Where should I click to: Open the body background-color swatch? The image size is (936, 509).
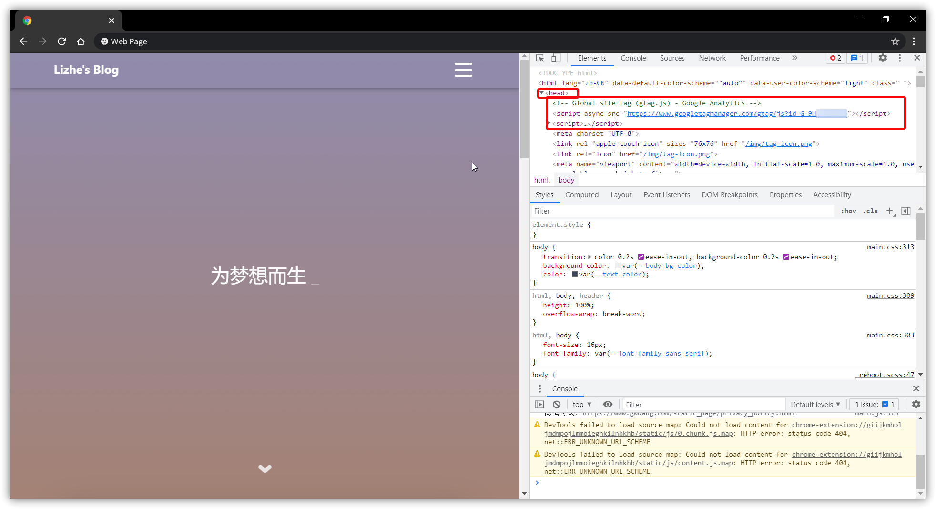point(618,266)
